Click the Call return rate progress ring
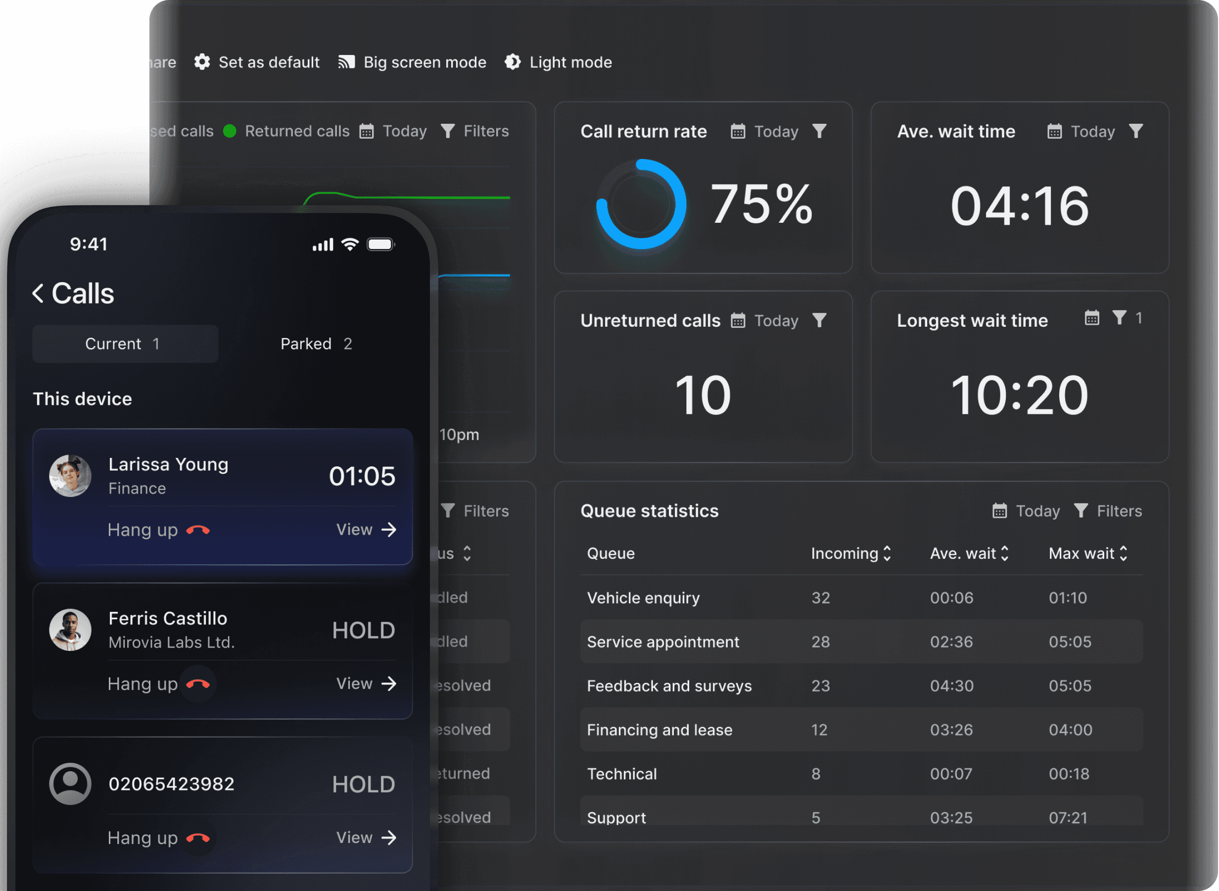Screen dimensions: 1219x891 (641, 204)
